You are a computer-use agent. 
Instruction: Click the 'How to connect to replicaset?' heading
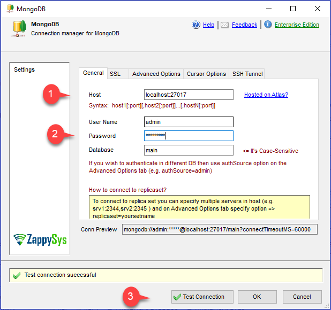click(127, 190)
